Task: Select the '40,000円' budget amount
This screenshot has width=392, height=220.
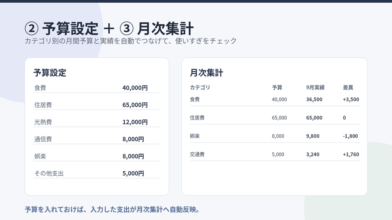Action: (x=135, y=88)
